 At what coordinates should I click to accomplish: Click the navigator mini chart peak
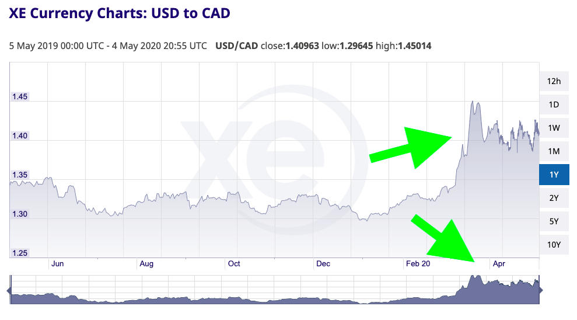474,279
